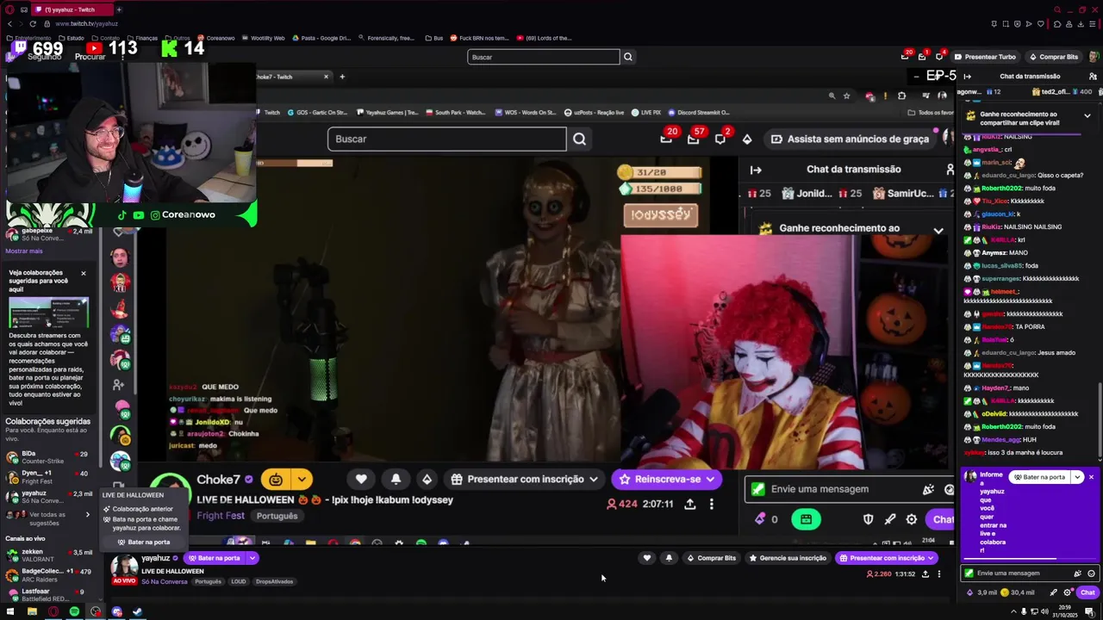Click Bater na porta in tooltip card
The height and width of the screenshot is (620, 1103).
point(144,542)
